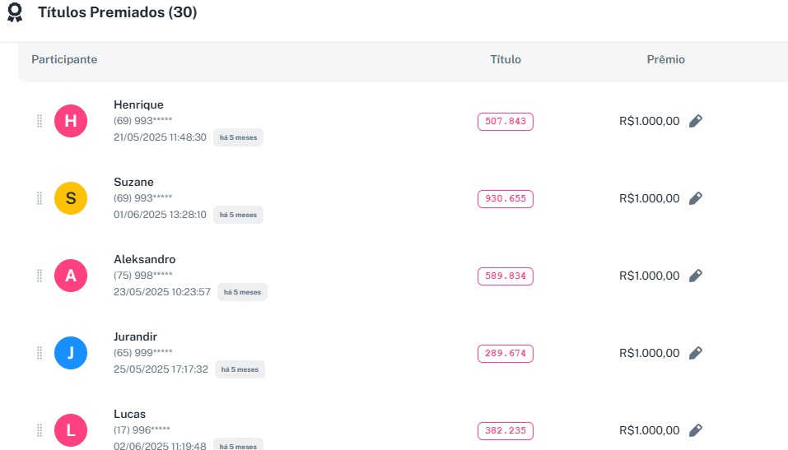The image size is (788, 450).
Task: Click Henrique's pink H avatar
Action: (x=71, y=121)
